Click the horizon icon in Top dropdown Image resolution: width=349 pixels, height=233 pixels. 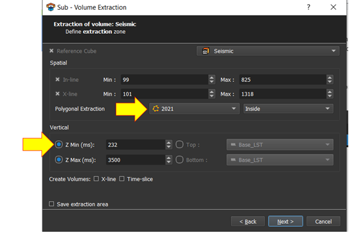[x=233, y=144]
